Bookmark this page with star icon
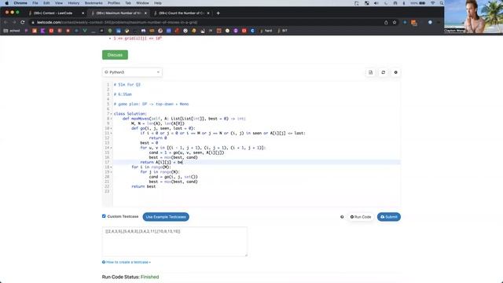The image size is (503, 283). click(395, 23)
